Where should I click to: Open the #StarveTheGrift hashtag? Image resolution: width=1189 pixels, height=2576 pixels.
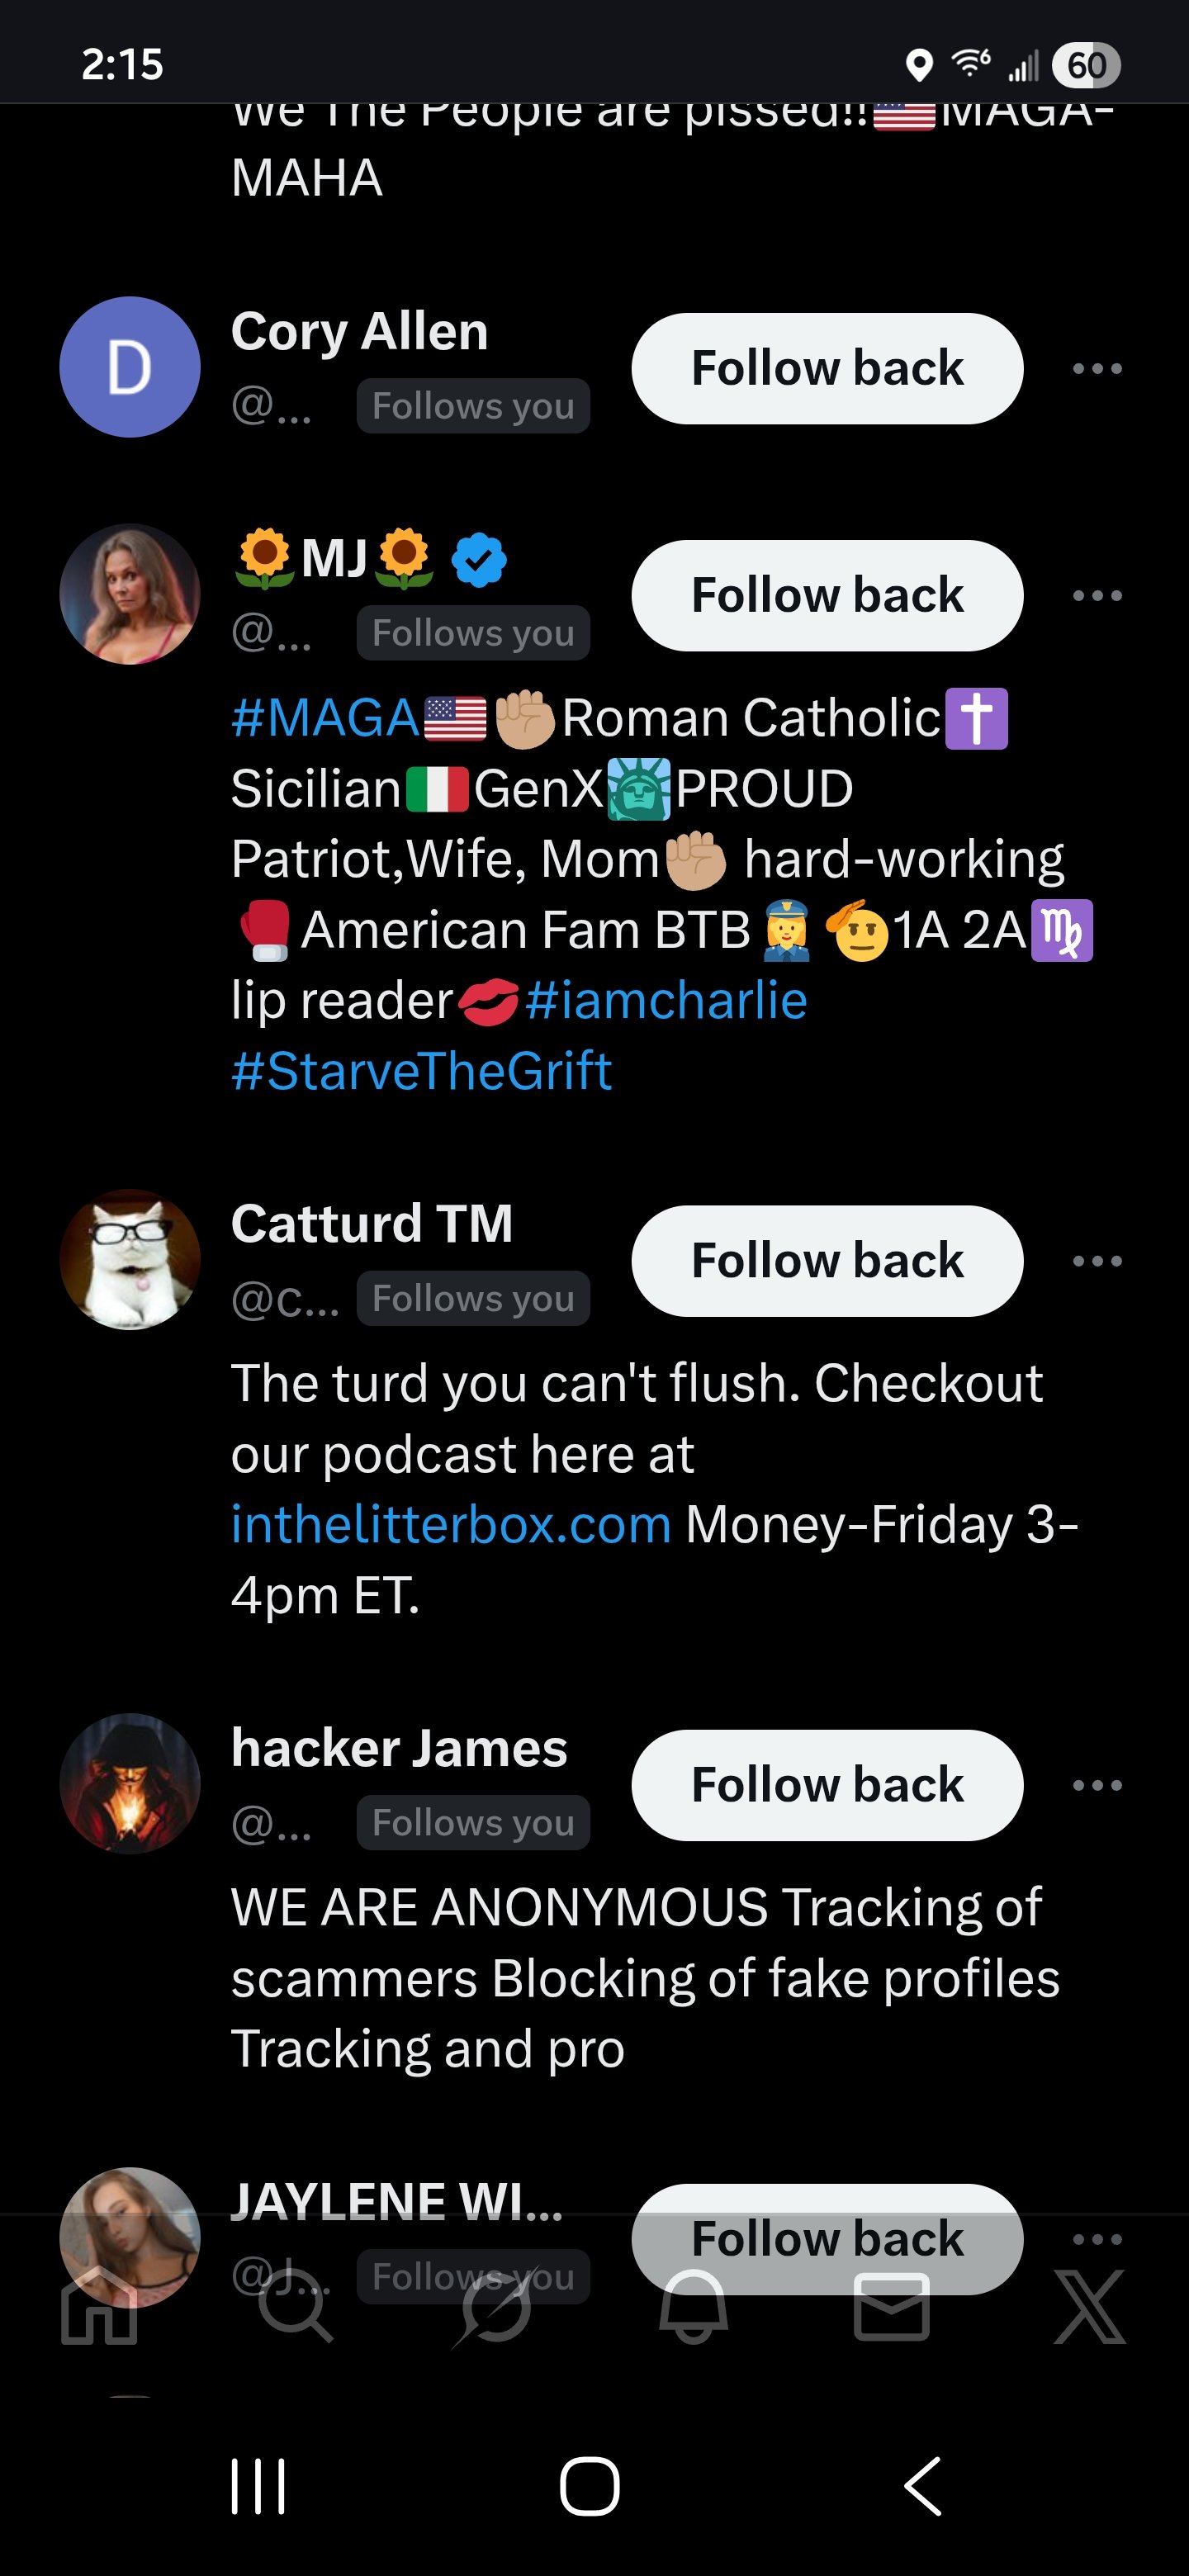421,1071
